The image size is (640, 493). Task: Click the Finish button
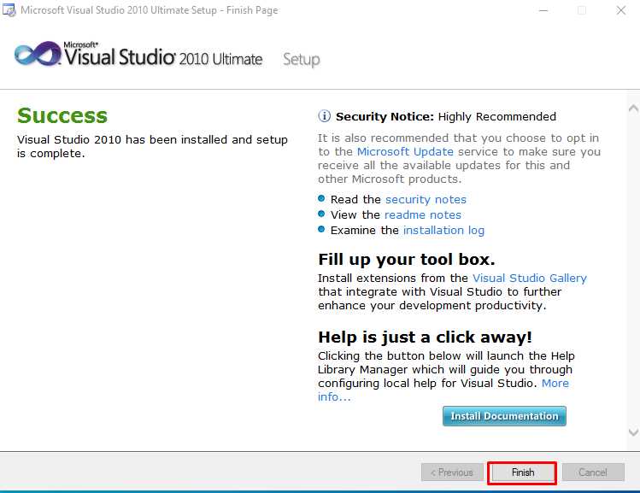522,472
